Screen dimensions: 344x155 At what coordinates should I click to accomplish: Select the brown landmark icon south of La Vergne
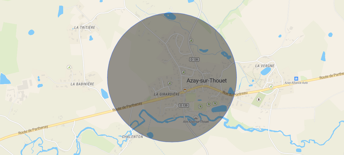click(259, 99)
